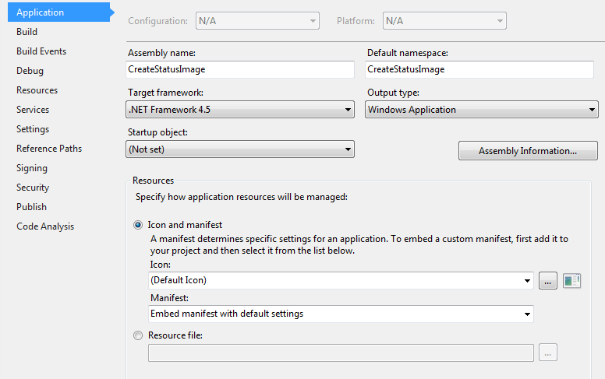Switch to the Publish tab
Viewport: 605px width, 379px height.
[32, 207]
